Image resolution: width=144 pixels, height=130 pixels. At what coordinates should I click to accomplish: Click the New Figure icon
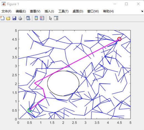(2, 18)
